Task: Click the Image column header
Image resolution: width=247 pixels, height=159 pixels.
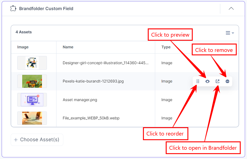Action: (x=22, y=47)
